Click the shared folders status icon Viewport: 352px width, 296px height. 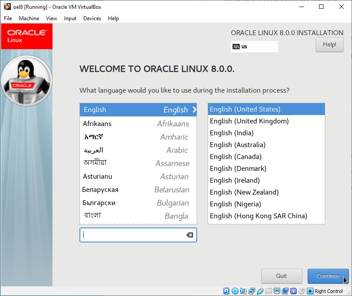268,291
